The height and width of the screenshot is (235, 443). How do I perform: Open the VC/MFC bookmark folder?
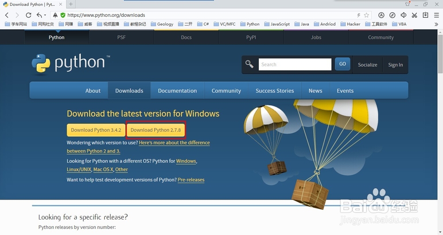(x=225, y=24)
